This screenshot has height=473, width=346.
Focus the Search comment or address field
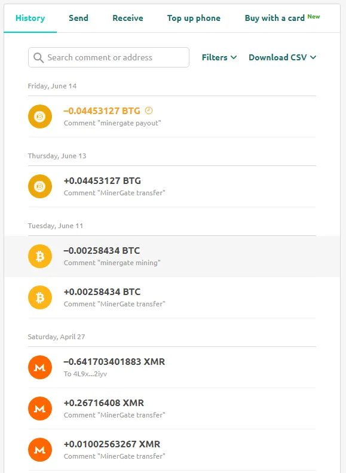coord(109,57)
